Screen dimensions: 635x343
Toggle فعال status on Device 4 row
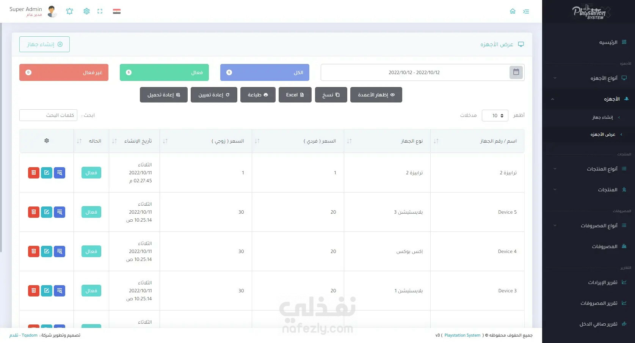coord(91,251)
